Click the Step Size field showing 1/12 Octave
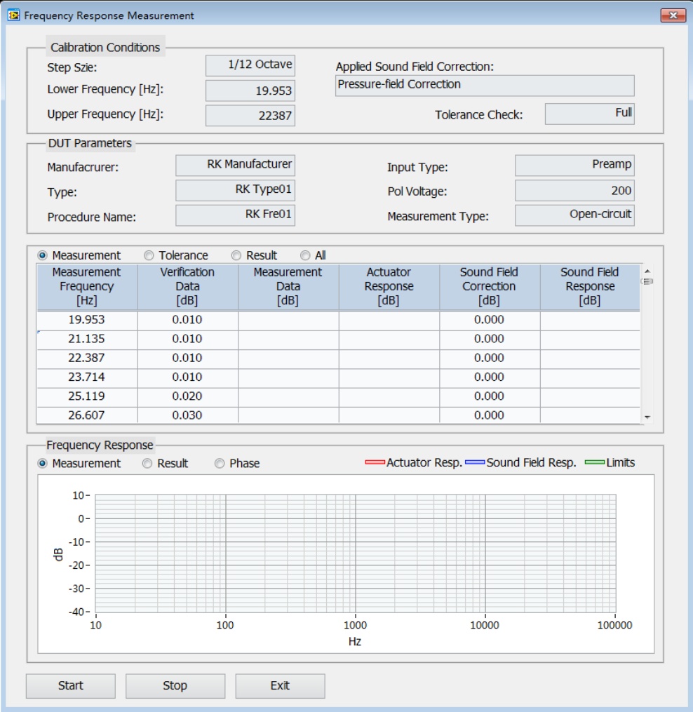This screenshot has width=693, height=712. point(250,65)
